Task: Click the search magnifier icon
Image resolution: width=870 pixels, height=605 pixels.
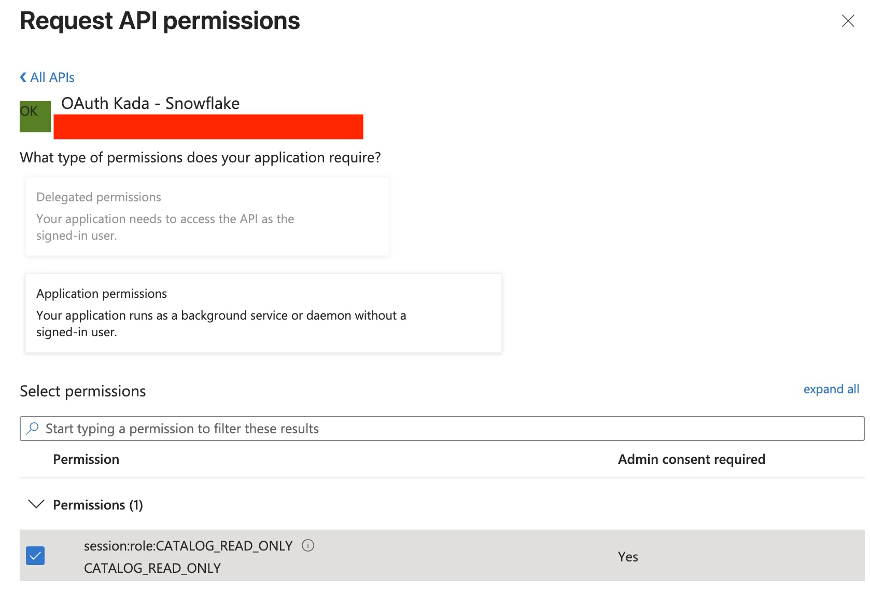Action: click(x=33, y=429)
